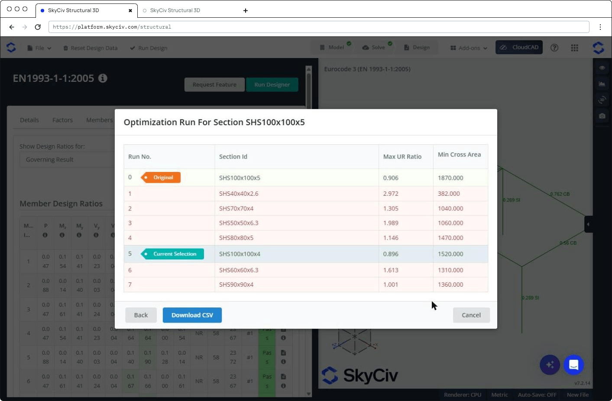Click Run Design in toolbar
Viewport: 612px width, 401px height.
(149, 48)
